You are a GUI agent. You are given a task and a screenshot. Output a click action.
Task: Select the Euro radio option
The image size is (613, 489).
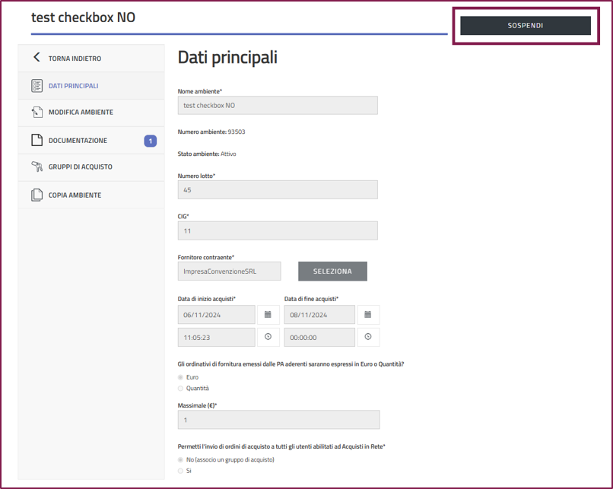(x=181, y=377)
